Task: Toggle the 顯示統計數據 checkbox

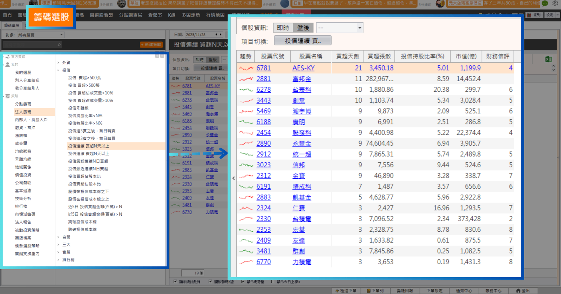Action: [x=175, y=282]
